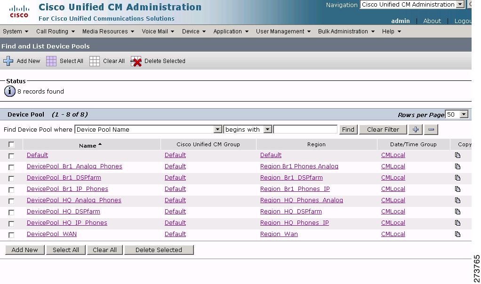Open the Device Pool Name field dropdown

point(148,130)
